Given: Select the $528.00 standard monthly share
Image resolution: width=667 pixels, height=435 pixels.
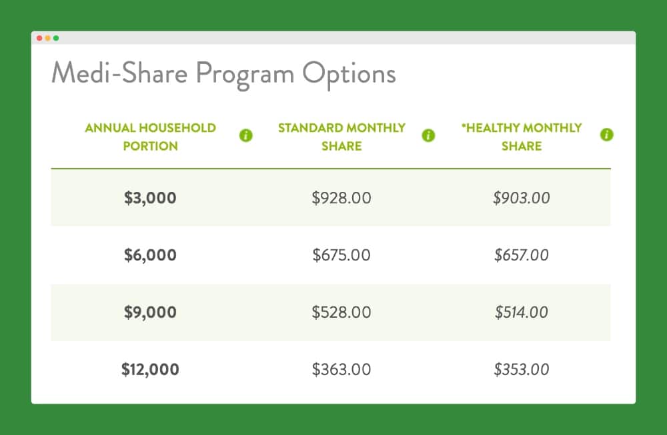Looking at the screenshot, I should coord(342,312).
